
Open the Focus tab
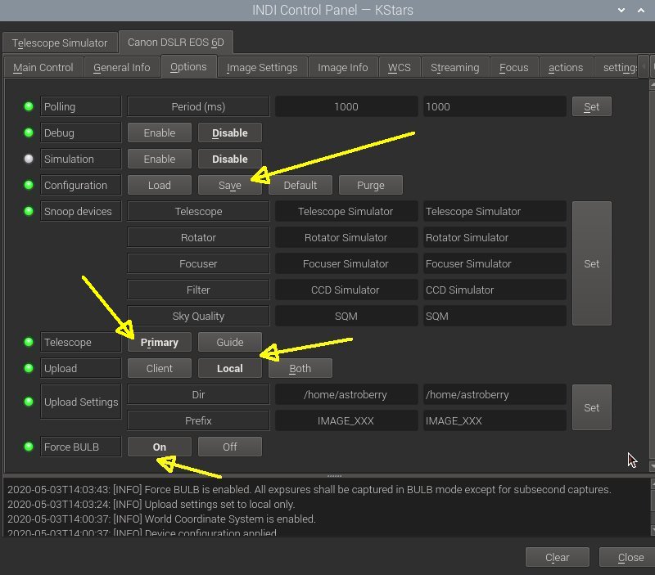(514, 67)
